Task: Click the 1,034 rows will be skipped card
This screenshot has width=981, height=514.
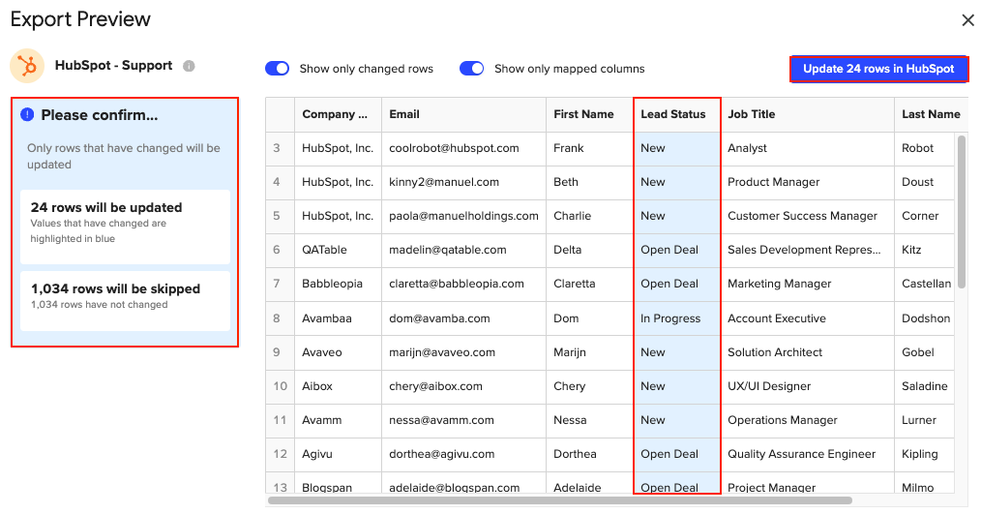Action: 125,296
